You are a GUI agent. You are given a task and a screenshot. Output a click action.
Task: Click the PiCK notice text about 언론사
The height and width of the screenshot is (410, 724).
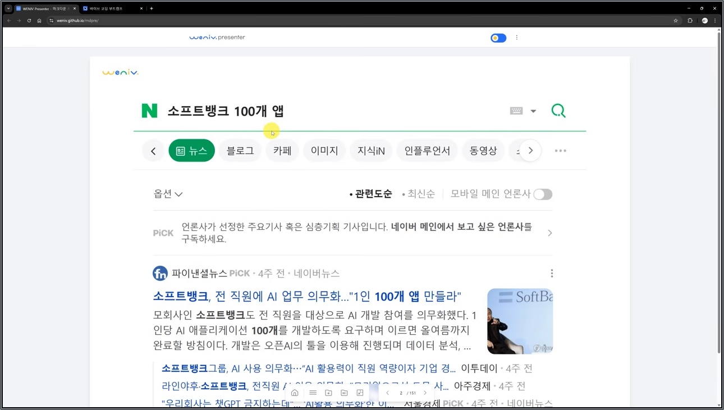(x=356, y=233)
